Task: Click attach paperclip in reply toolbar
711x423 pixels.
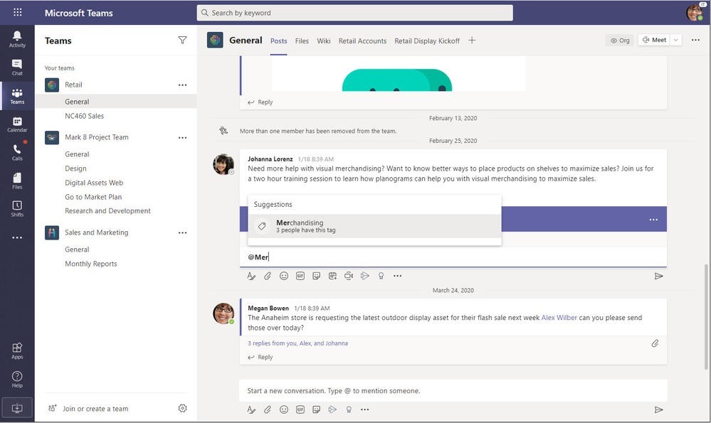Action: 268,276
